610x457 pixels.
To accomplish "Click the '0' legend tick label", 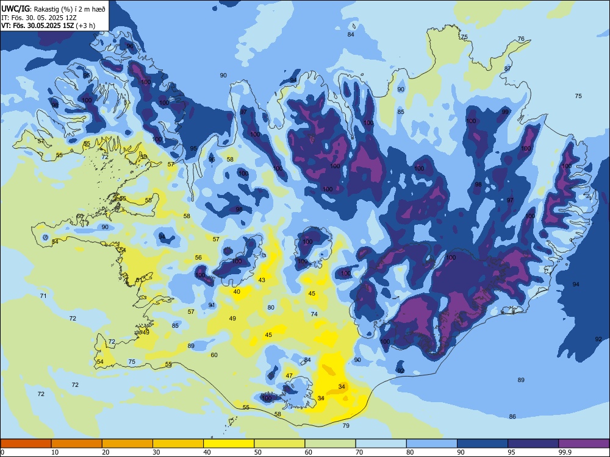I will (x=2, y=452).
